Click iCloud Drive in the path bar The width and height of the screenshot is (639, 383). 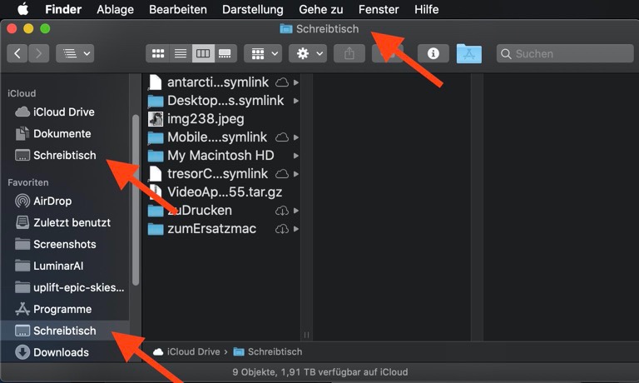coord(186,351)
